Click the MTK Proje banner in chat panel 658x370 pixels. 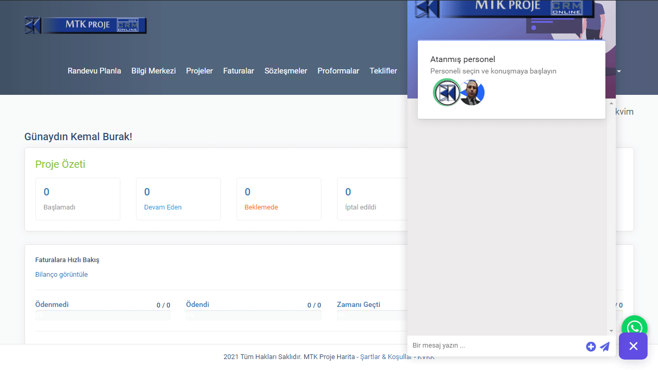point(504,9)
